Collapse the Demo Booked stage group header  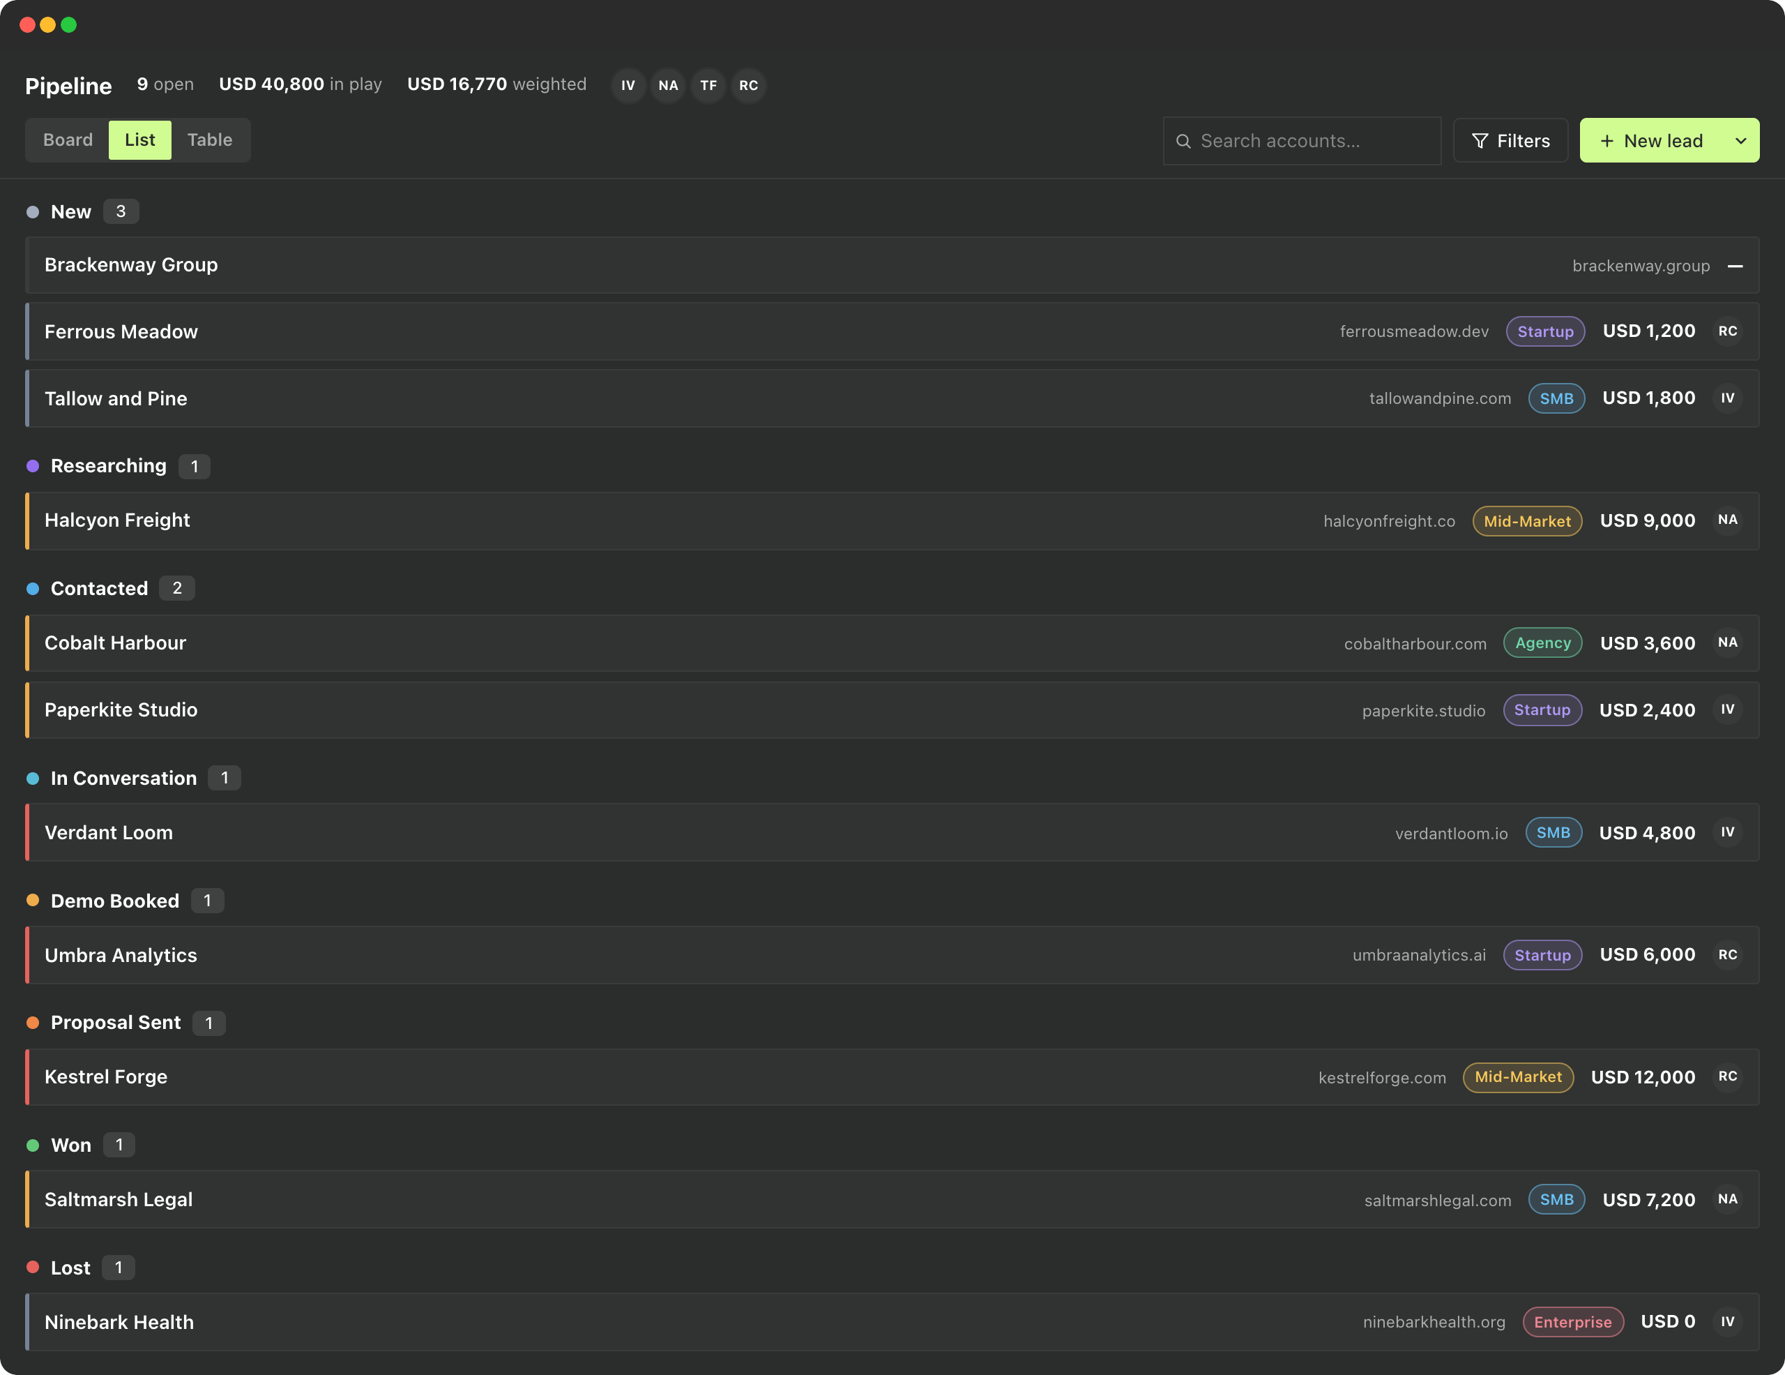tap(124, 901)
